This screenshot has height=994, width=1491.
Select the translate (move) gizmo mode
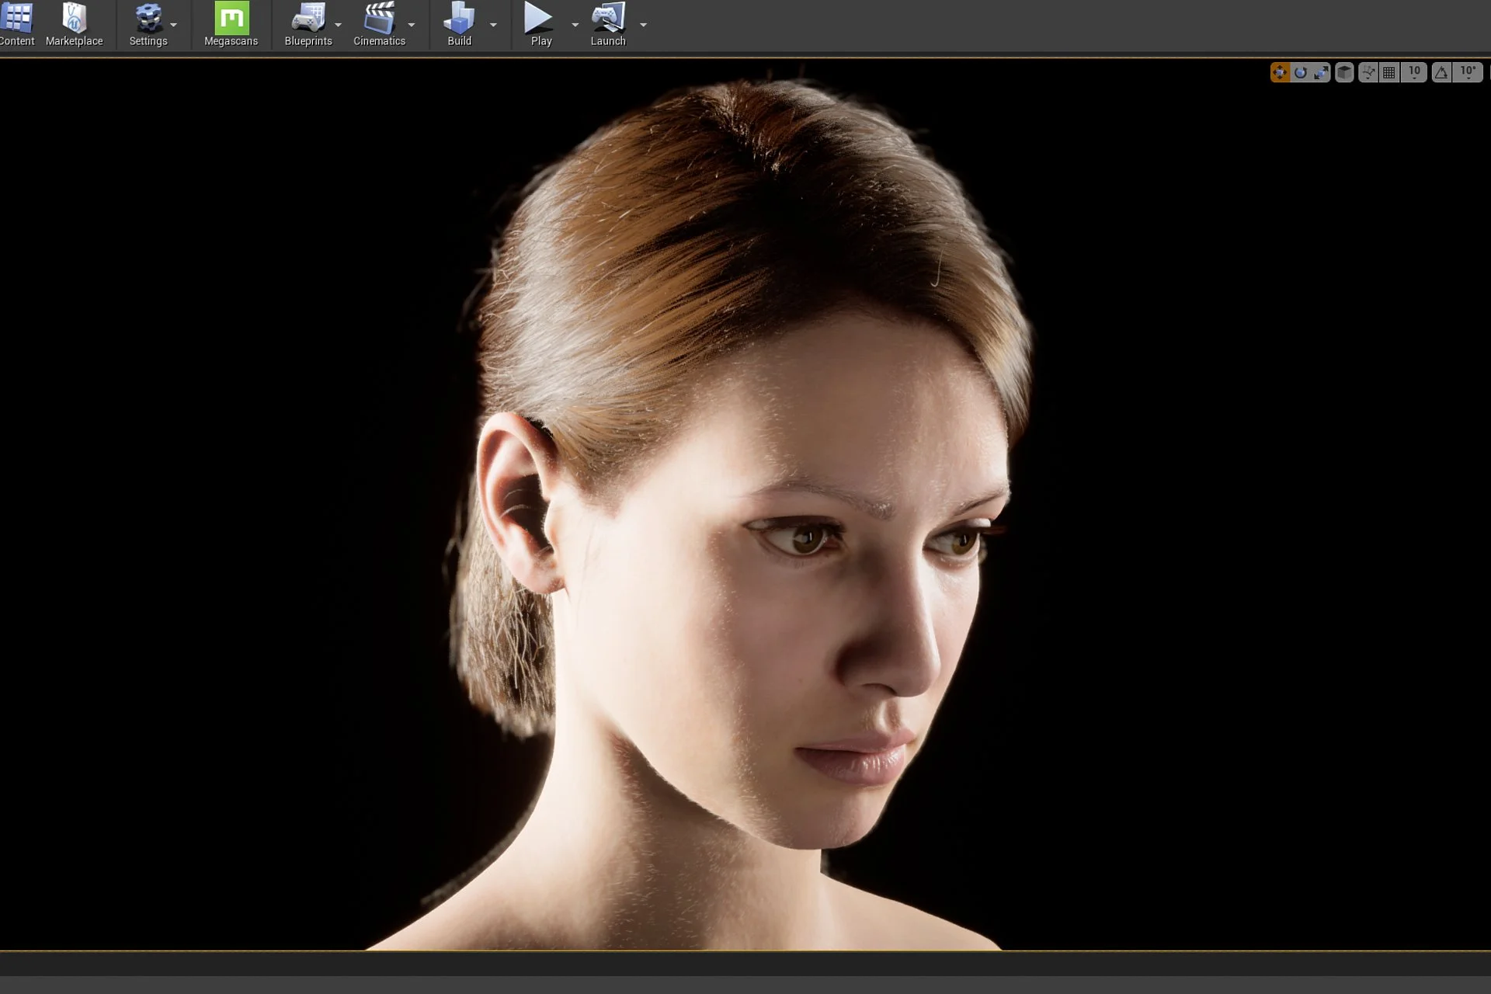pos(1280,73)
